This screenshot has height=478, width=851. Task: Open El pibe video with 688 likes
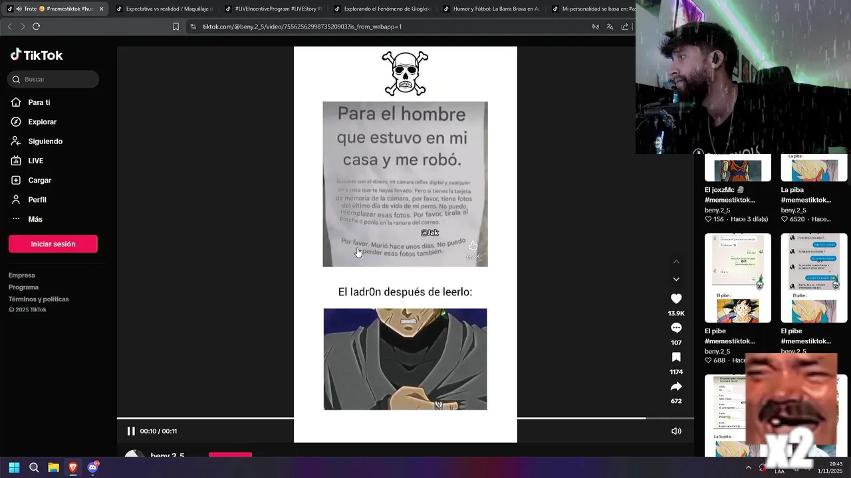(x=738, y=278)
